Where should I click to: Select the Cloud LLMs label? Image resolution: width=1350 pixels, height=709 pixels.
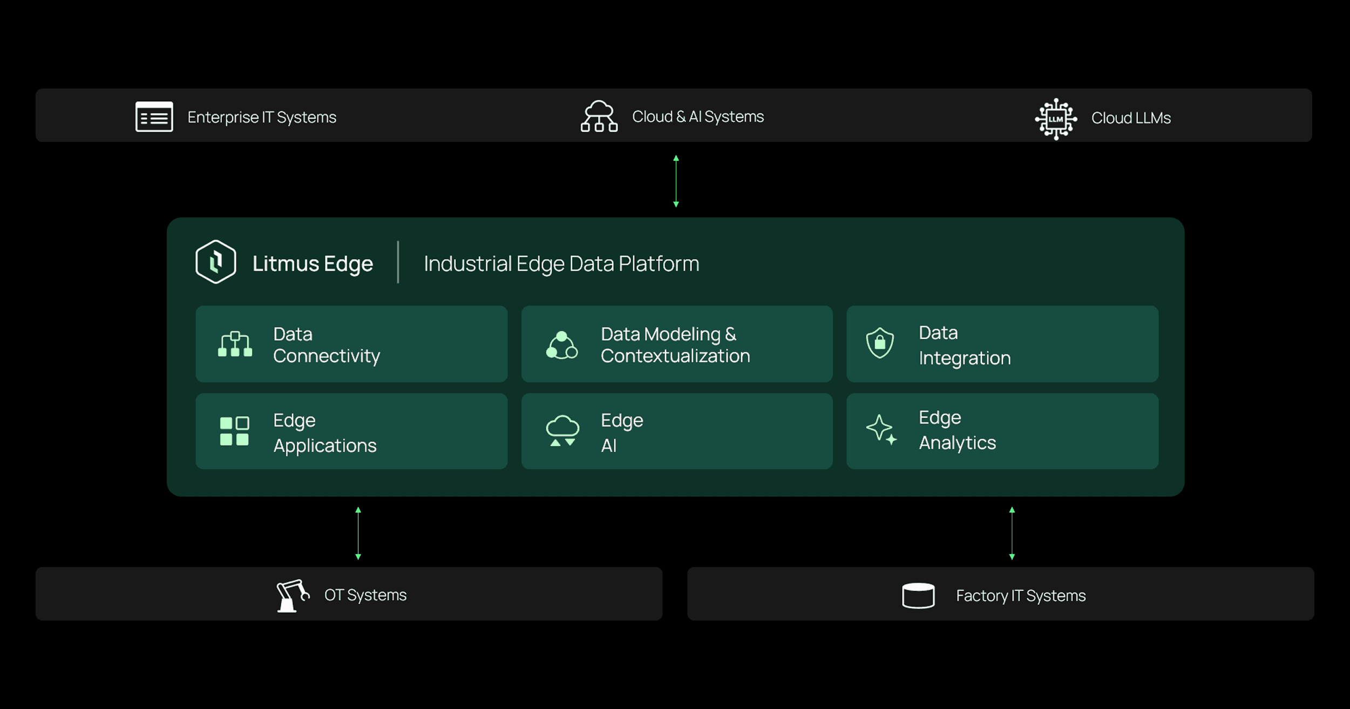(1131, 118)
